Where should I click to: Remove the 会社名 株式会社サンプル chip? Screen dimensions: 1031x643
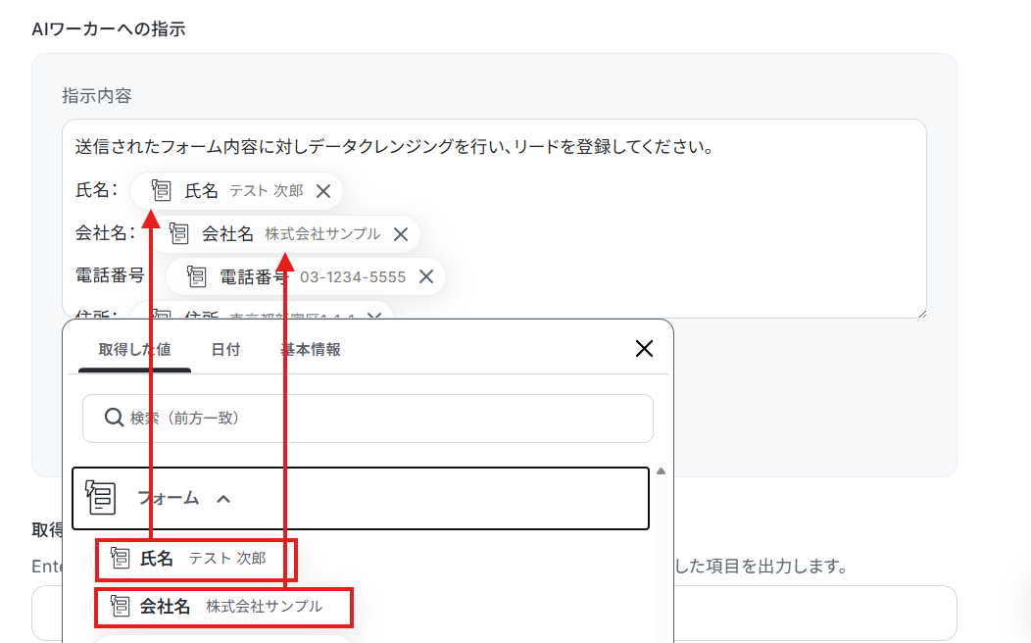point(401,234)
